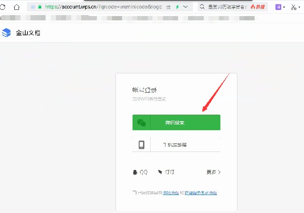This screenshot has width=304, height=213.
Task: Click the phone icon on login option
Action: click(x=142, y=144)
